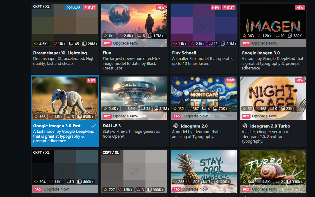The width and height of the screenshot is (315, 197).
Task: Click the checkmark on Google Imagen 3.0 Fast
Action: (93, 126)
